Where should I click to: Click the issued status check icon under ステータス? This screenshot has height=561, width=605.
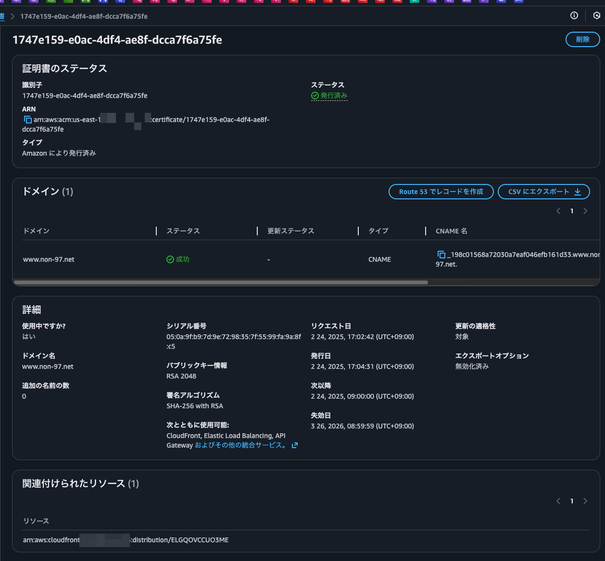pos(315,96)
